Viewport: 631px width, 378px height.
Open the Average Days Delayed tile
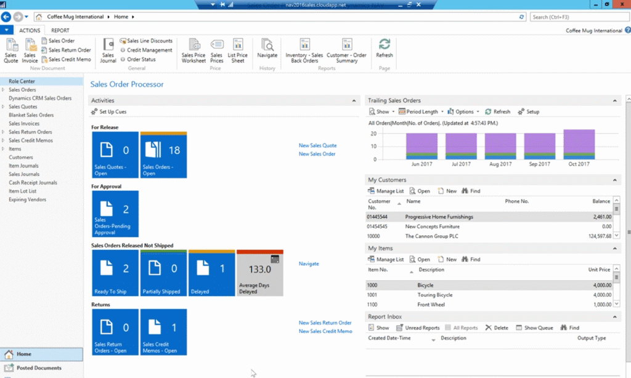pos(260,273)
